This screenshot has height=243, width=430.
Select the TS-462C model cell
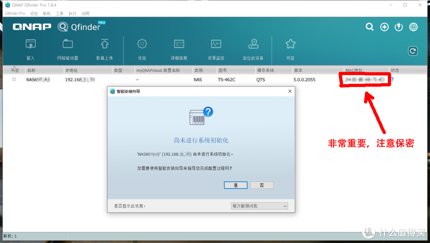227,80
